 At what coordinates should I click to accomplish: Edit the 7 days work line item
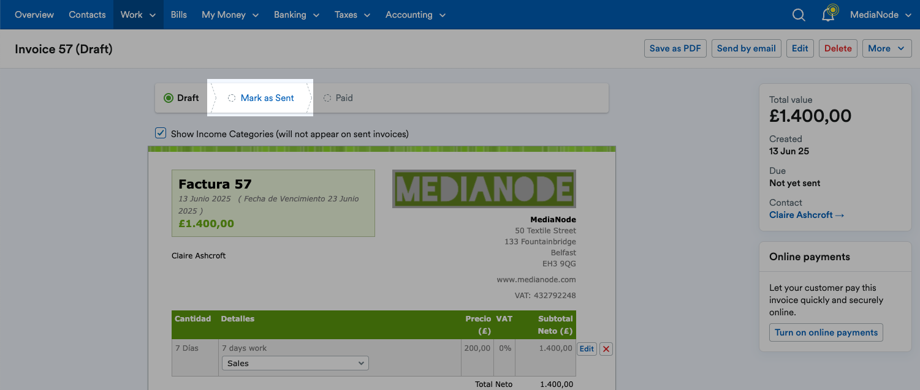(587, 348)
